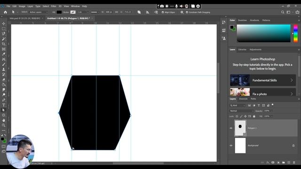
Task: Toggle the Align Edges checkbox
Action: [163, 12]
